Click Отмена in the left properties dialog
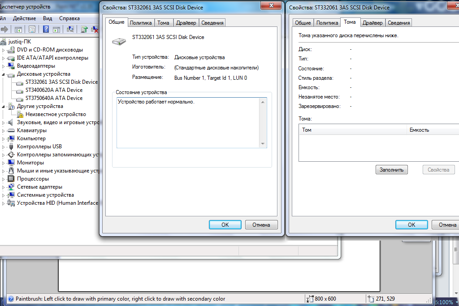Image resolution: width=459 pixels, height=306 pixels. click(x=261, y=224)
